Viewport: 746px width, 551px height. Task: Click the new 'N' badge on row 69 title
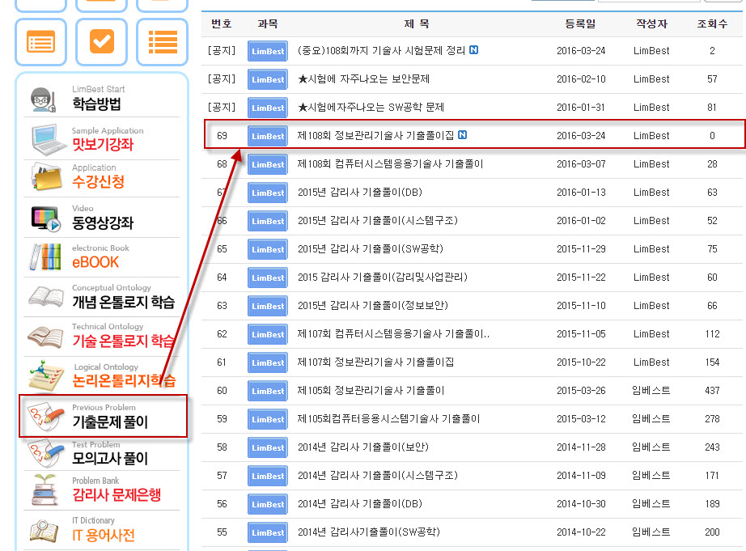coord(463,135)
